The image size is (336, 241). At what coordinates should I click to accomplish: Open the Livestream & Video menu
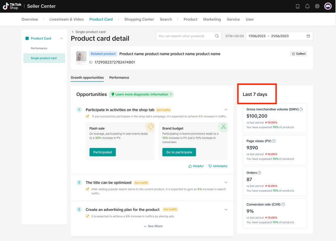[66, 19]
